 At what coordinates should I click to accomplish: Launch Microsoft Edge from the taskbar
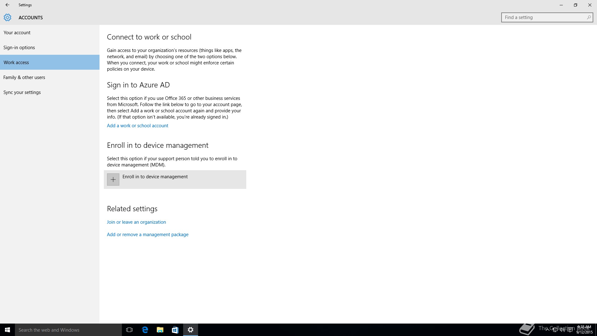pos(145,330)
